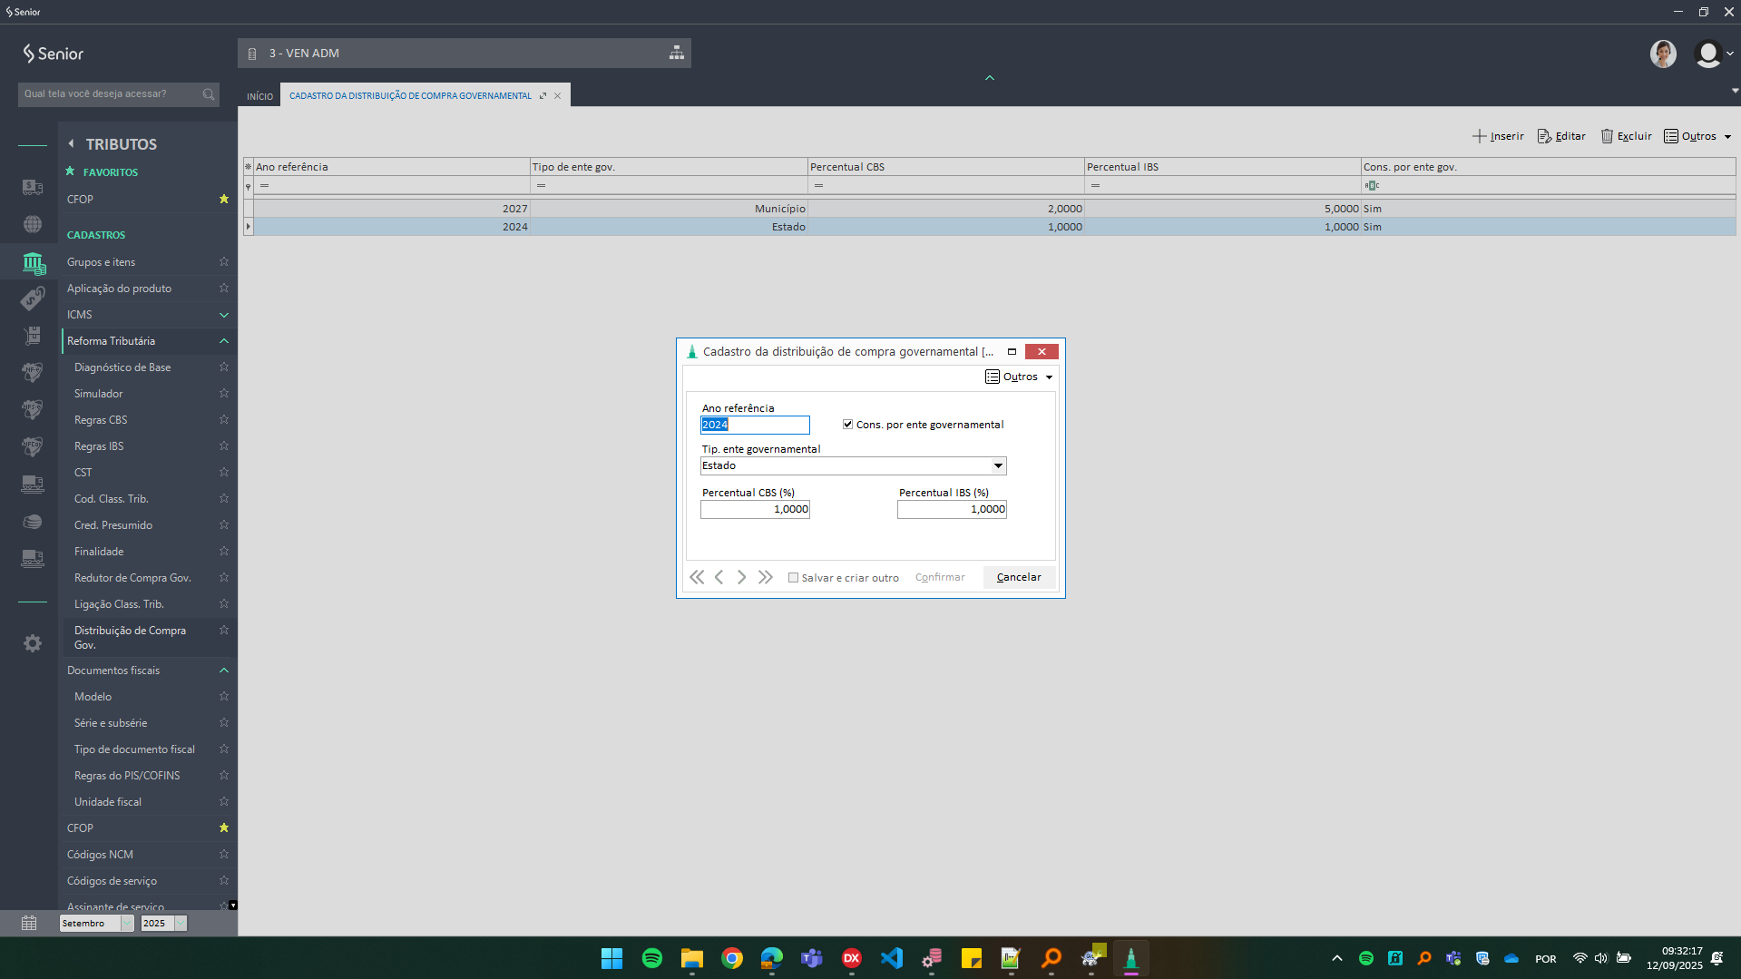The image size is (1741, 979).
Task: Click the Percentual CBS (%) input field
Action: pyautogui.click(x=755, y=510)
